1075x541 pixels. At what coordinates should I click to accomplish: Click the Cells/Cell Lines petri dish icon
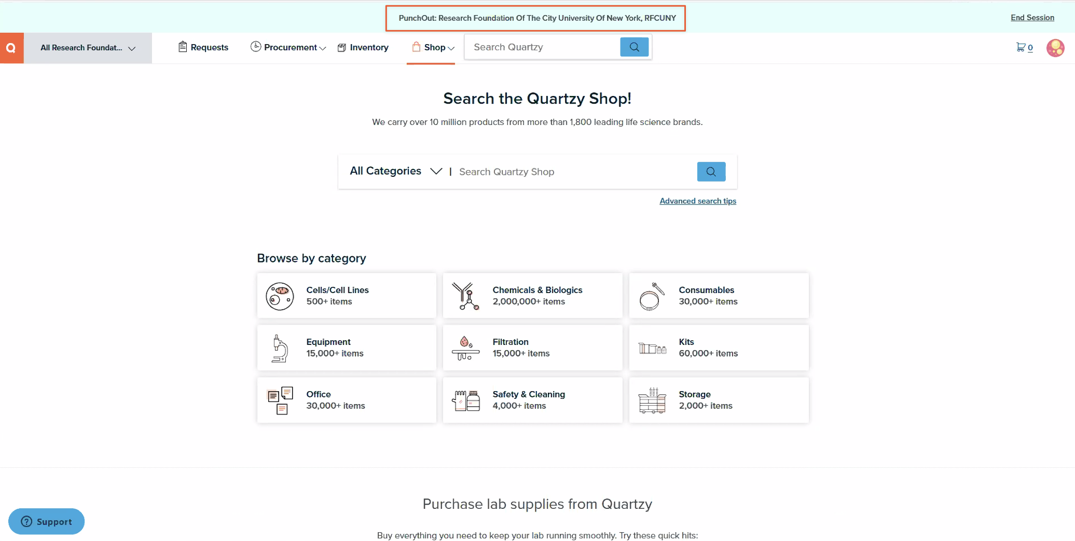coord(280,296)
